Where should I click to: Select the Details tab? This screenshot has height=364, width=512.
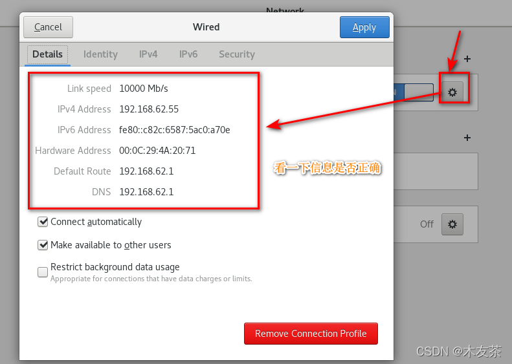point(47,54)
